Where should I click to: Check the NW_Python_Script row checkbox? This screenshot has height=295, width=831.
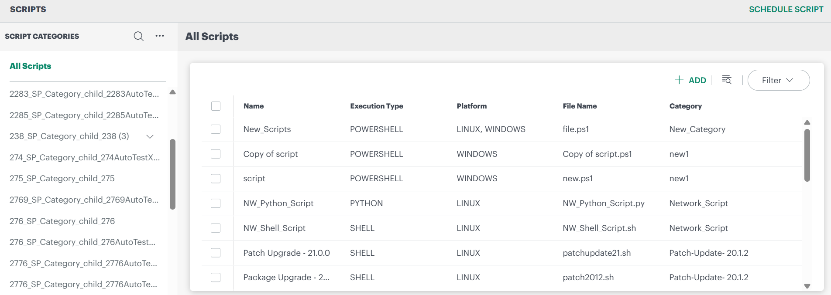click(x=216, y=203)
